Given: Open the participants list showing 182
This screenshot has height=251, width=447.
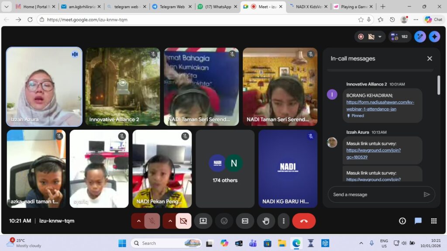Looking at the screenshot, I should [400, 37].
